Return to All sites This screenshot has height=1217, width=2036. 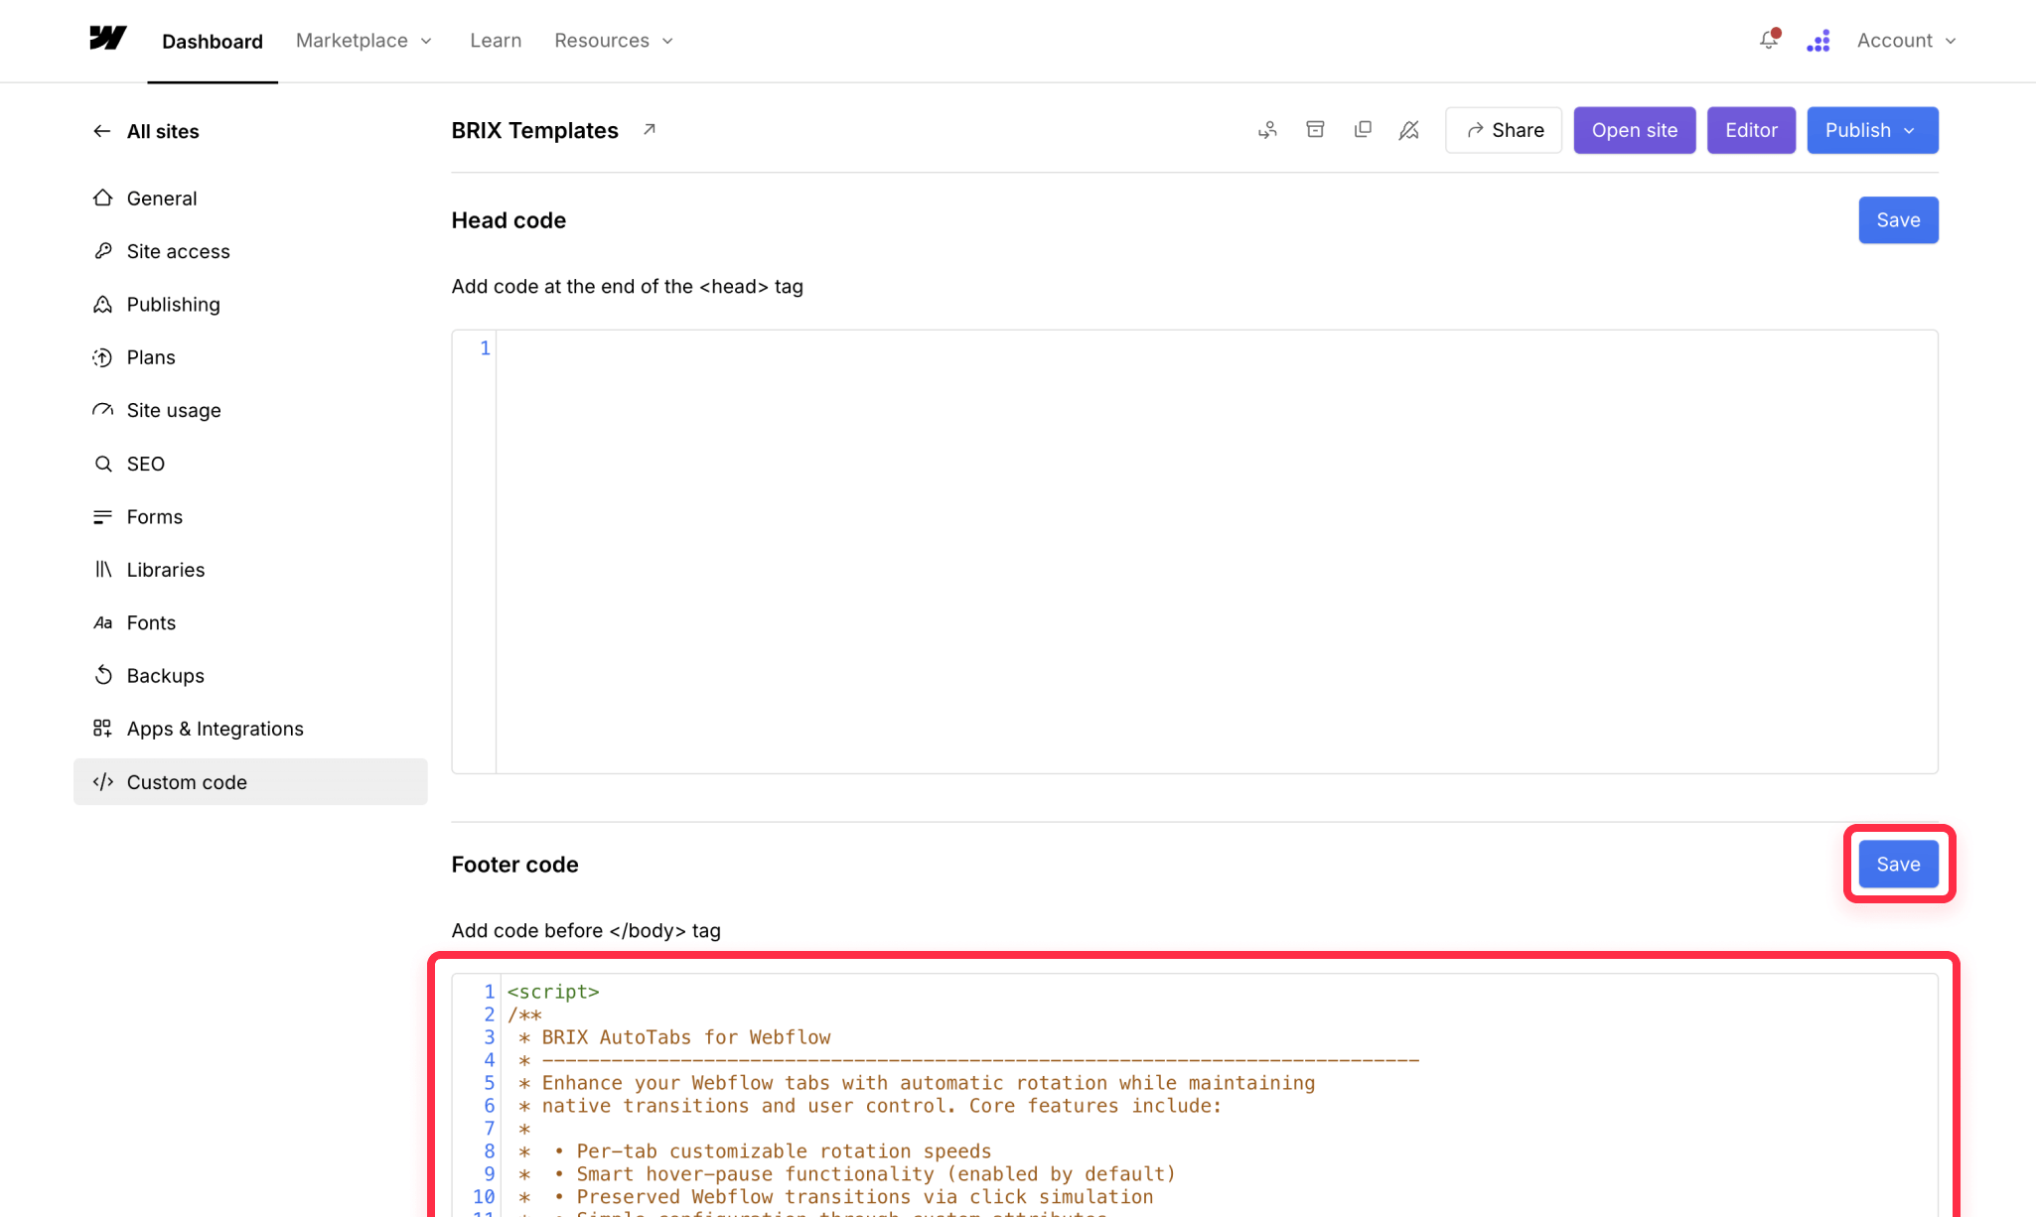146,131
